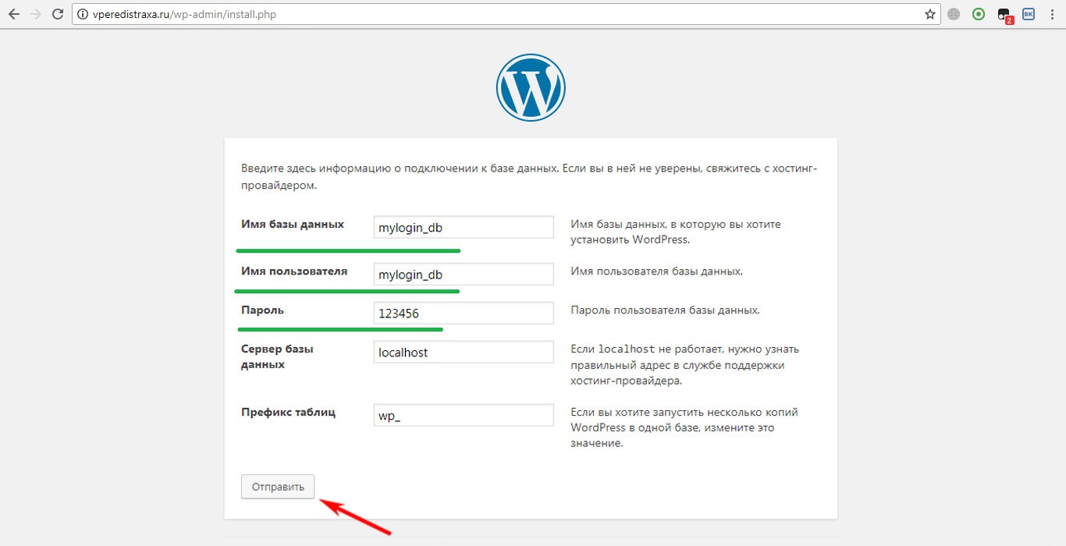Bookmark this page with the star icon

pos(929,14)
